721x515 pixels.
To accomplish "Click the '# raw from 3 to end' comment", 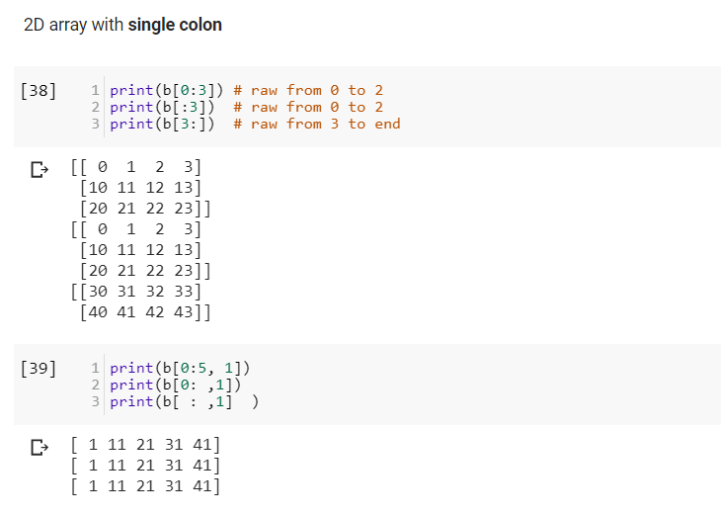I will (x=317, y=124).
